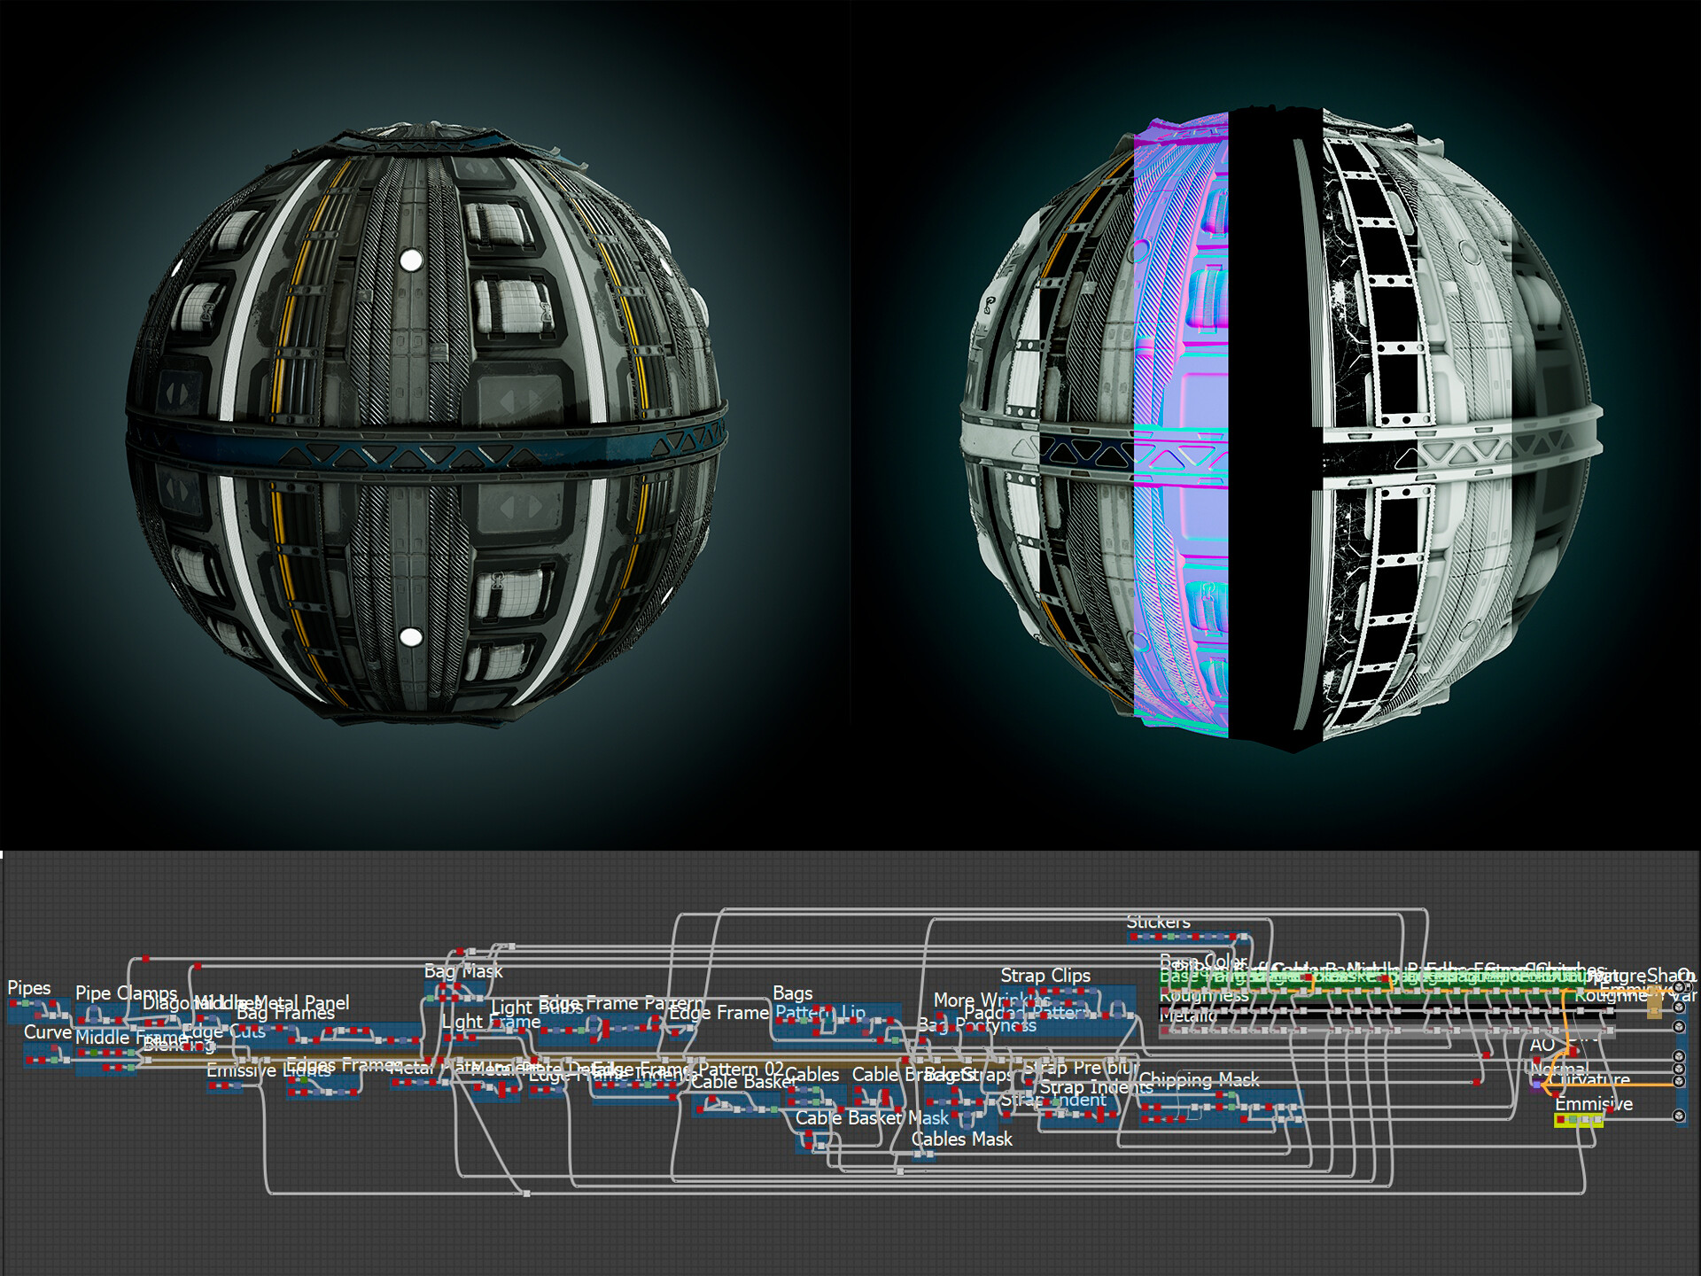Click the Emmisive output cube icon
The image size is (1701, 1276).
1680,1116
